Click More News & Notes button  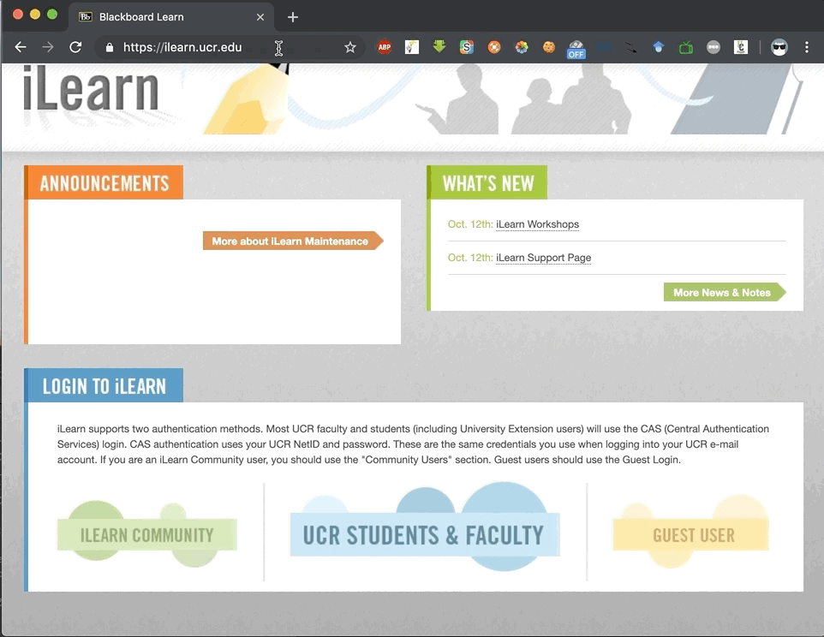tap(725, 293)
